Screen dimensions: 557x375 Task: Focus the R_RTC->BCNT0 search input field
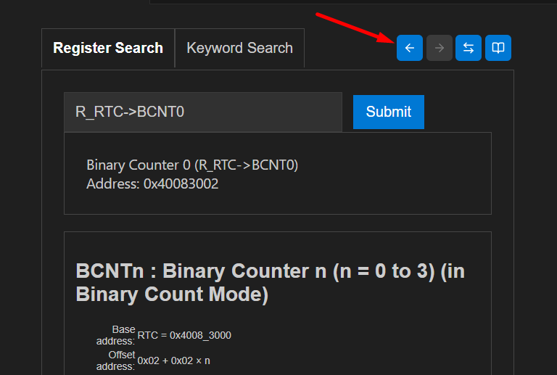point(202,112)
